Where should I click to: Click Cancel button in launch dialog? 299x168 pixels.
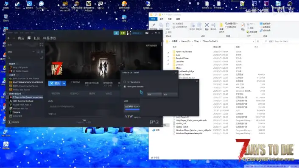point(170,94)
